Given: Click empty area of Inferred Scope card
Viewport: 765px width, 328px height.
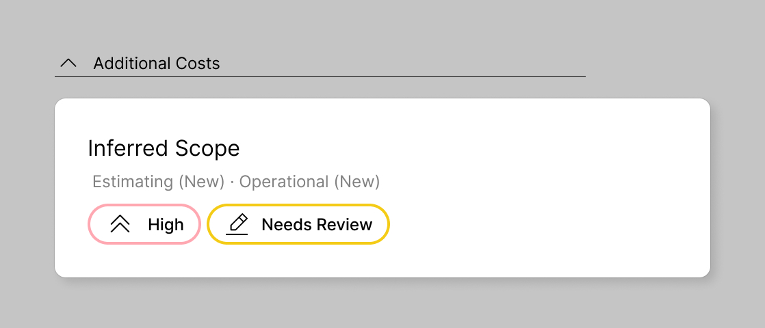Looking at the screenshot, I should (547, 191).
